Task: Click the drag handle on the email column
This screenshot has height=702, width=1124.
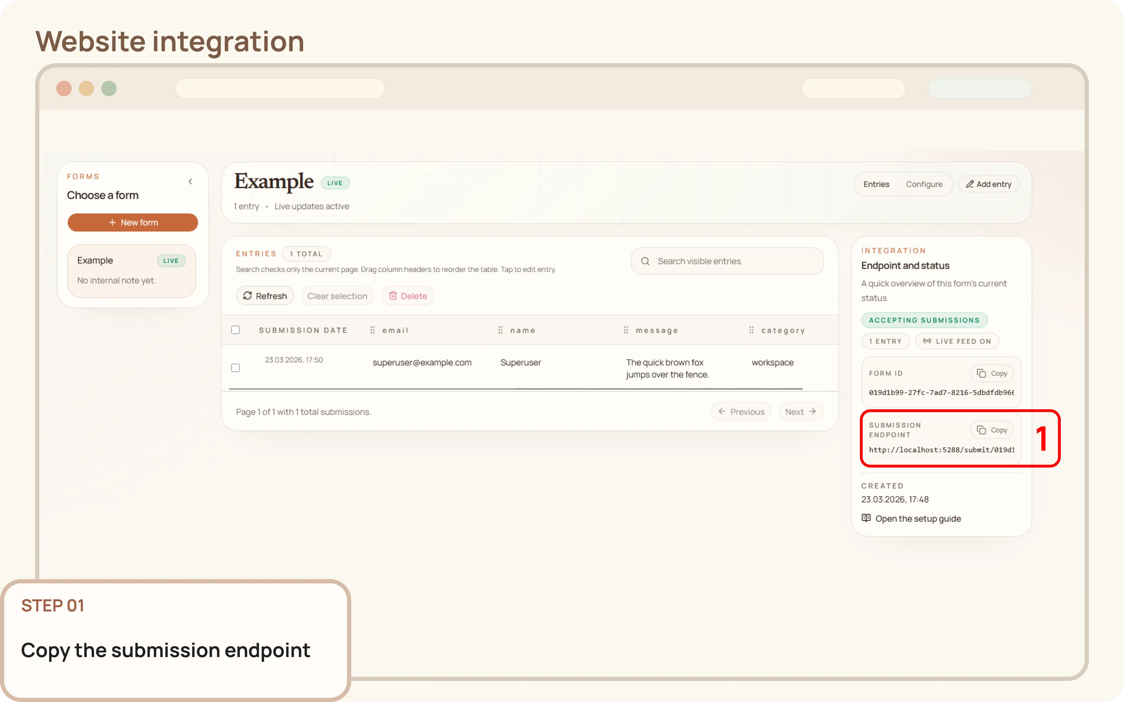Action: point(372,330)
